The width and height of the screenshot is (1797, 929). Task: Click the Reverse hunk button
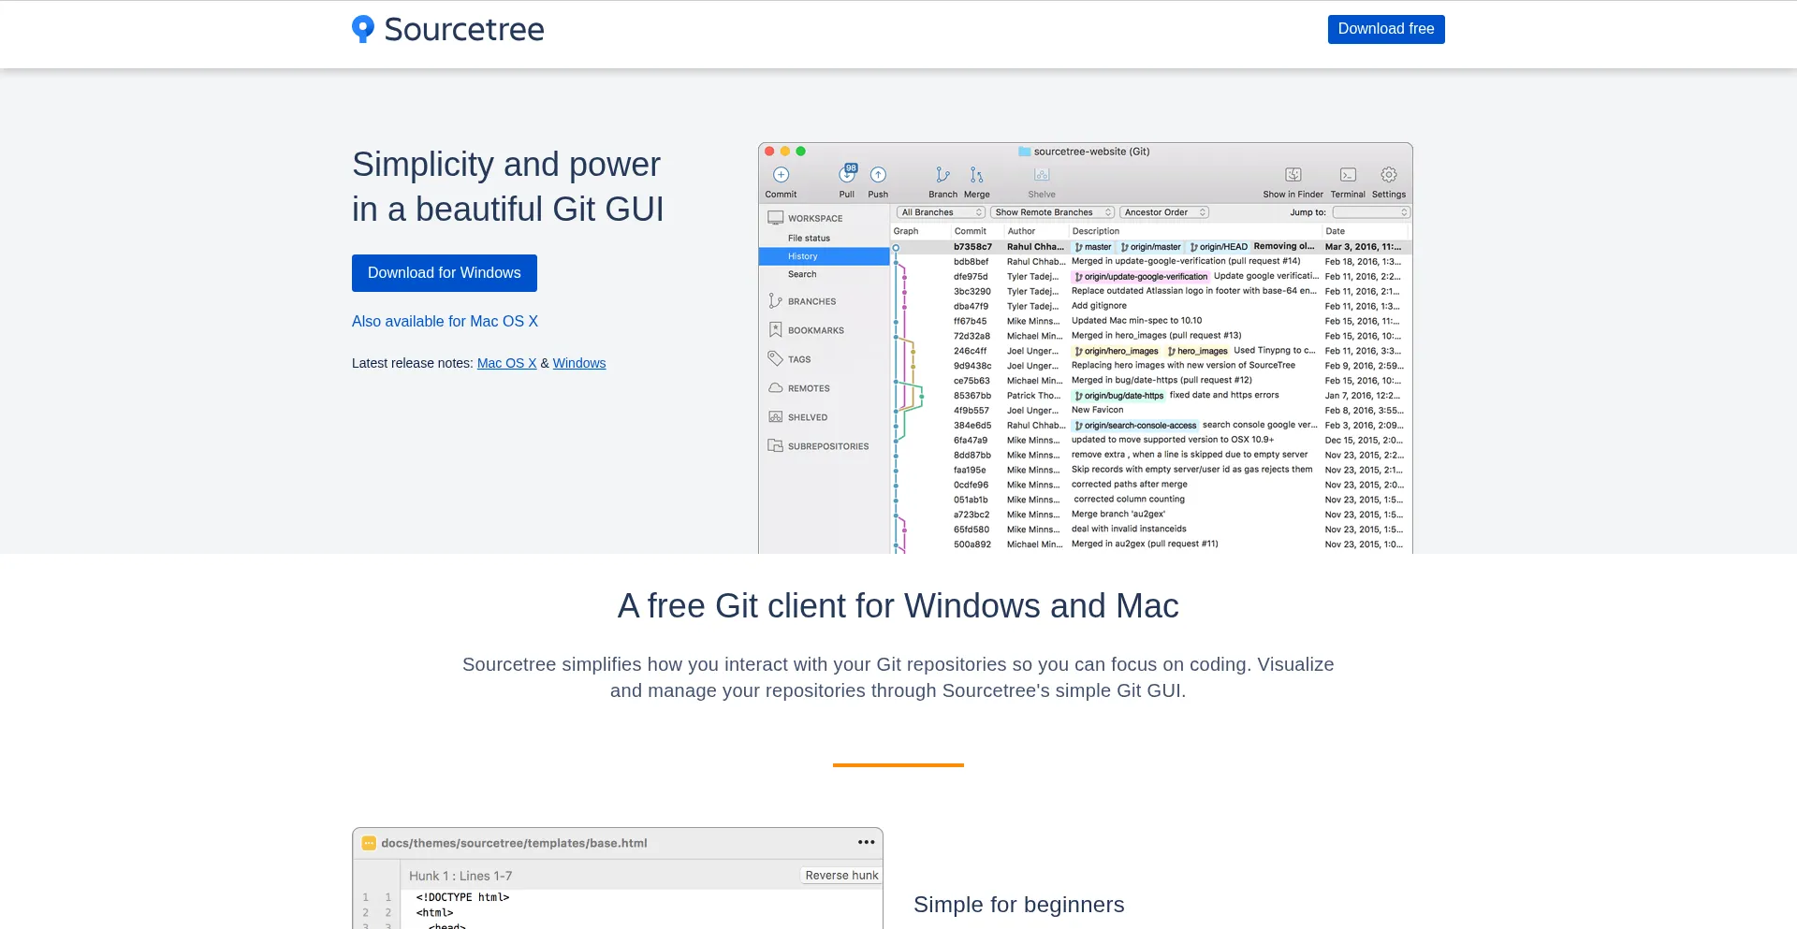[x=841, y=876]
